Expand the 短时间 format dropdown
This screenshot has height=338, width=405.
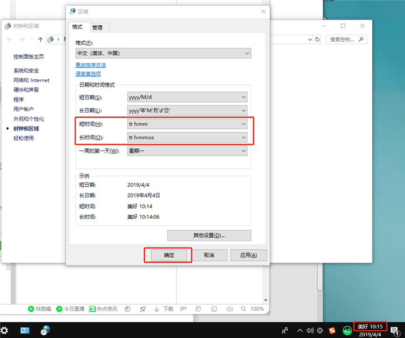187,124
